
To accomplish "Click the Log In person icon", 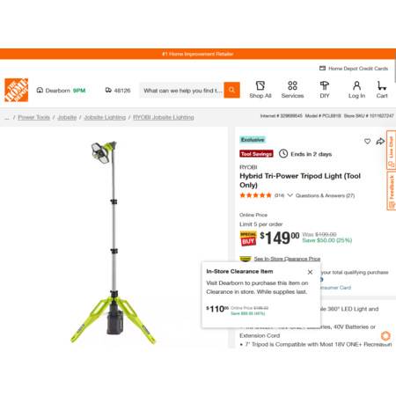I will [356, 90].
